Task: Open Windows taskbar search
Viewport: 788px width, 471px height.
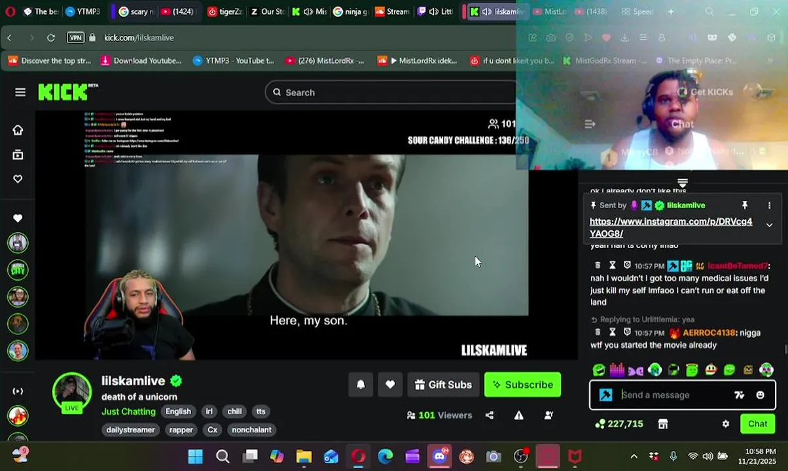Action: click(x=223, y=457)
